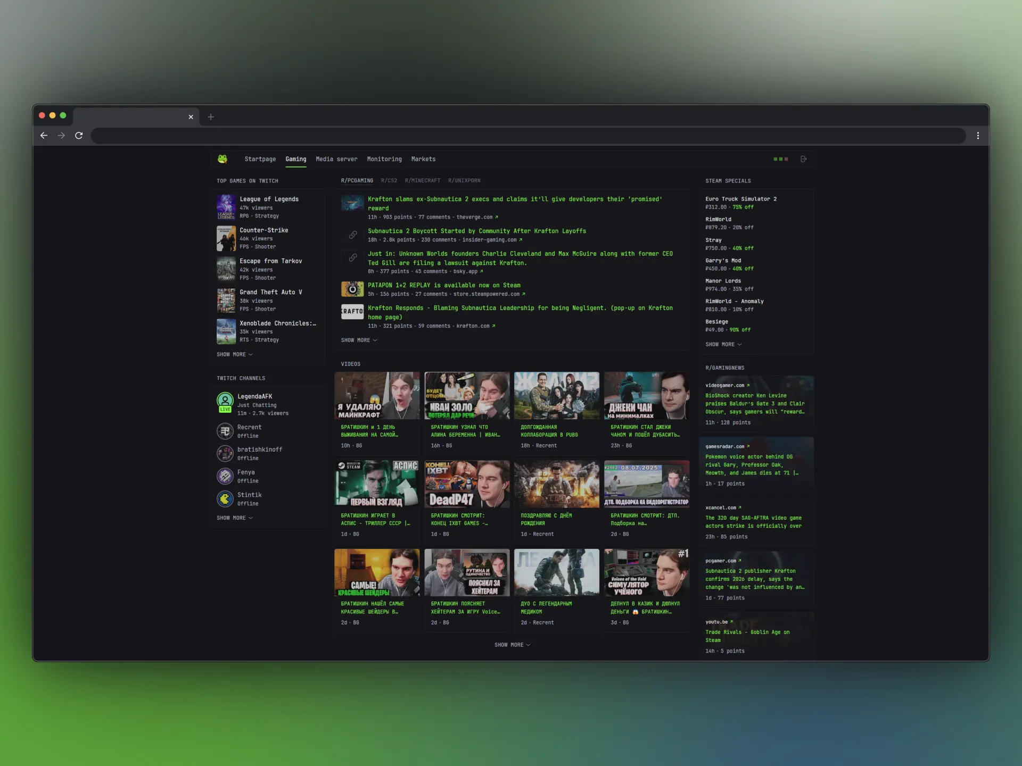1022x766 pixels.
Task: Open Garry's Mod Steam special
Action: [723, 261]
